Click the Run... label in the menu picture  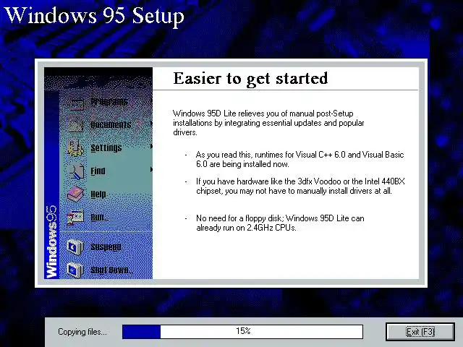(99, 218)
